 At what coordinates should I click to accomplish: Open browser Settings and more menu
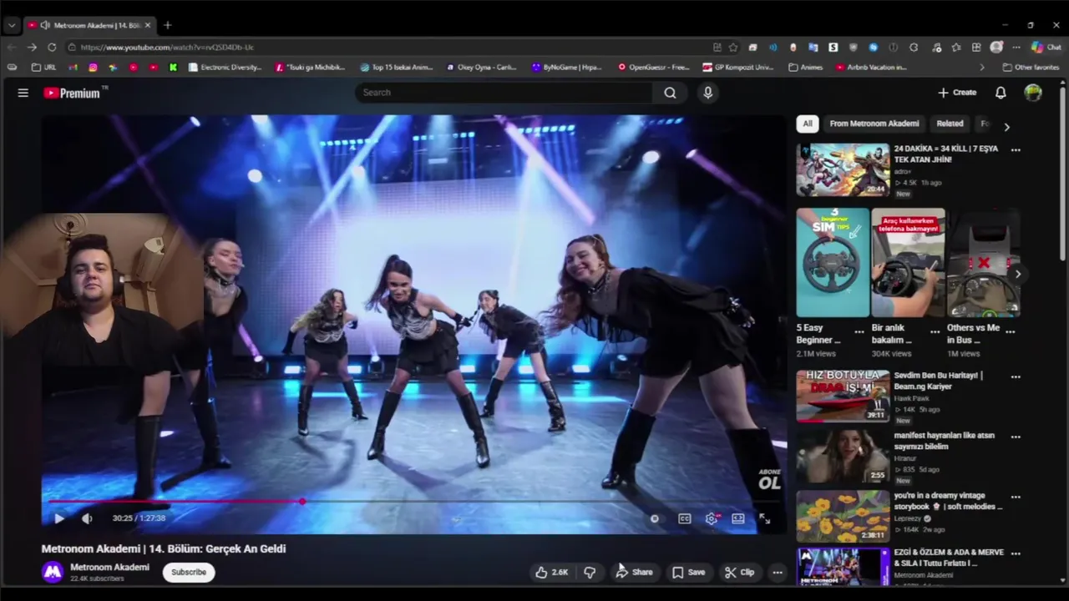coord(1016,48)
